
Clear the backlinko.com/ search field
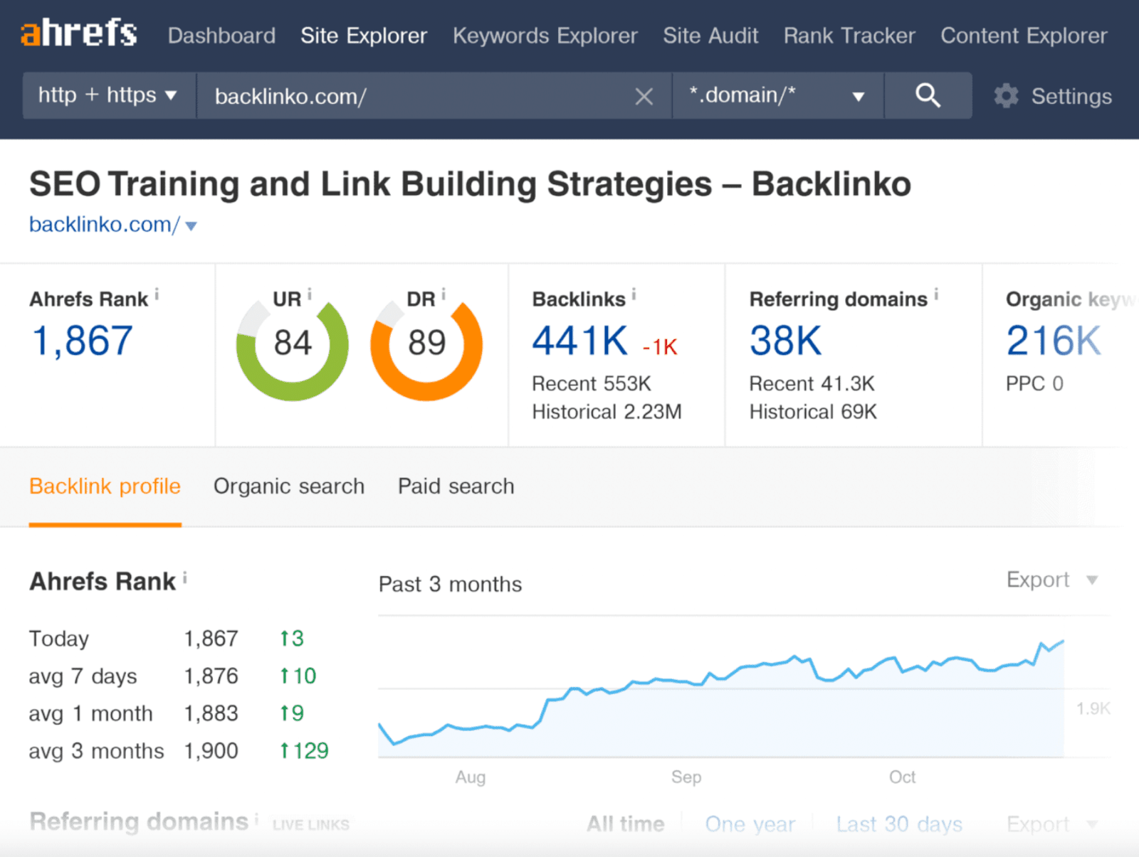644,96
